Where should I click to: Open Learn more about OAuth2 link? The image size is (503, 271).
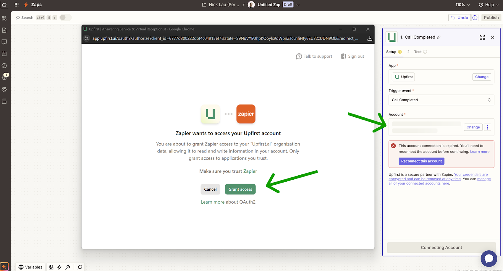(213, 202)
